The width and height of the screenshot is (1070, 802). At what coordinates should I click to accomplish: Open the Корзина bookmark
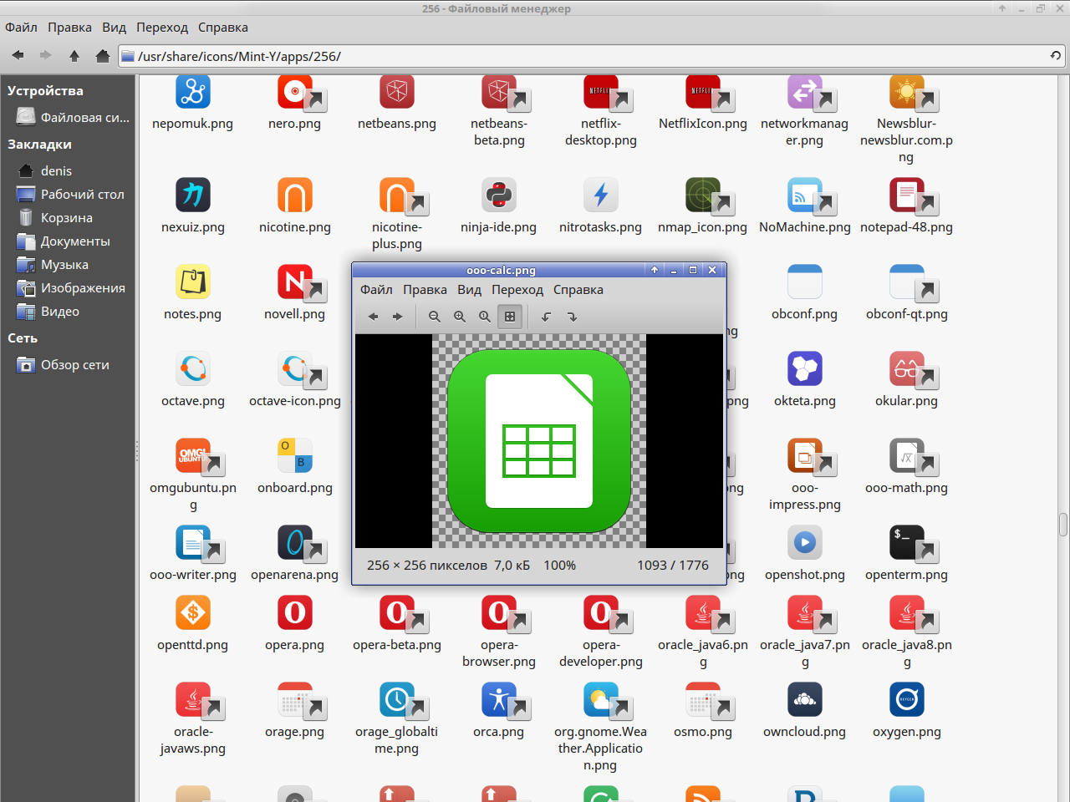[66, 217]
